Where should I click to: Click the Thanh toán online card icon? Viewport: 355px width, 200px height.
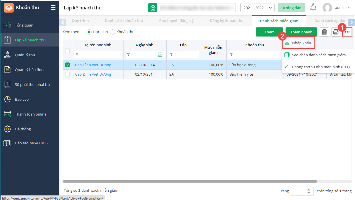pyautogui.click(x=7, y=114)
